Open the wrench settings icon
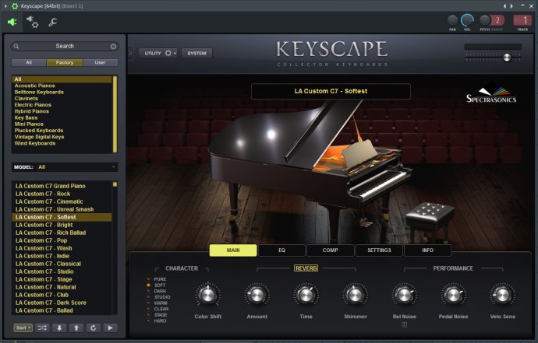Image resolution: width=538 pixels, height=343 pixels. tap(52, 23)
